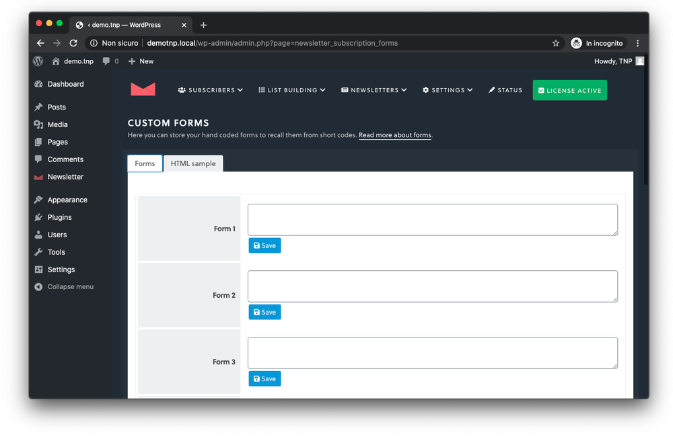Open the Subscribers dropdown menu
Image resolution: width=673 pixels, height=437 pixels.
click(210, 89)
